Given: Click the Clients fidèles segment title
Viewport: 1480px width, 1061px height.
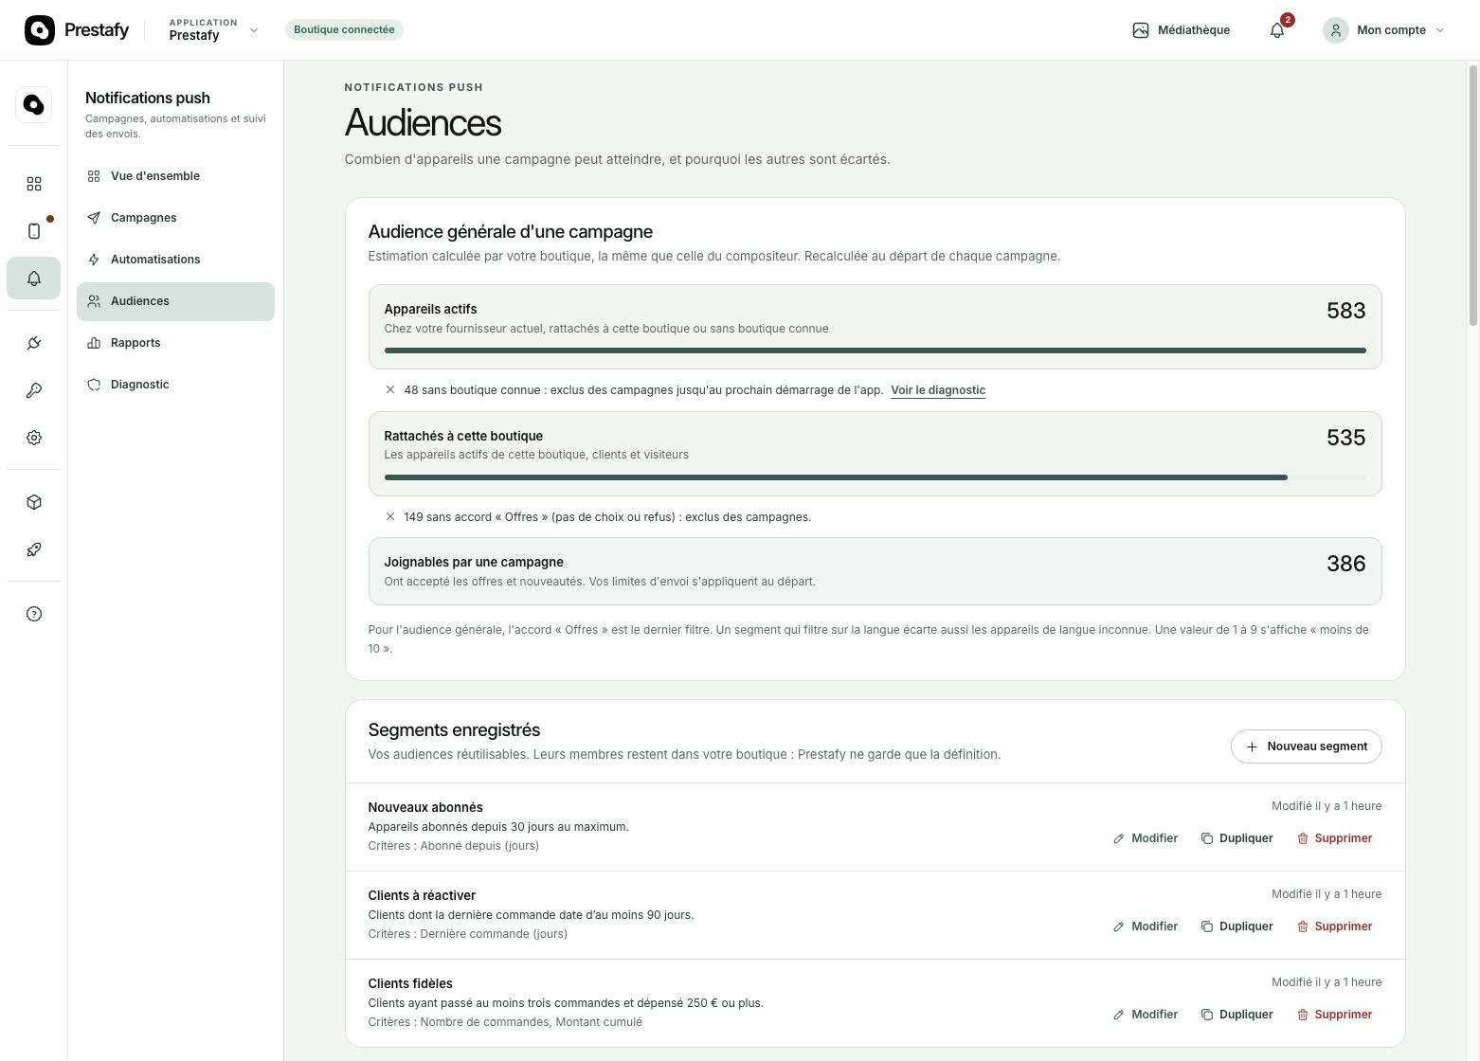Looking at the screenshot, I should coord(410,984).
